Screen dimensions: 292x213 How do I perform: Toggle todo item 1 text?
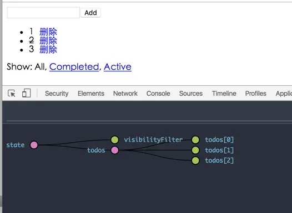(31, 32)
